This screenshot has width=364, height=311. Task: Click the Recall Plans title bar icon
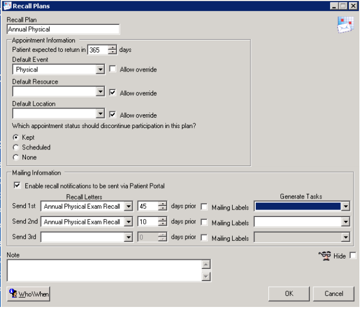[7, 6]
